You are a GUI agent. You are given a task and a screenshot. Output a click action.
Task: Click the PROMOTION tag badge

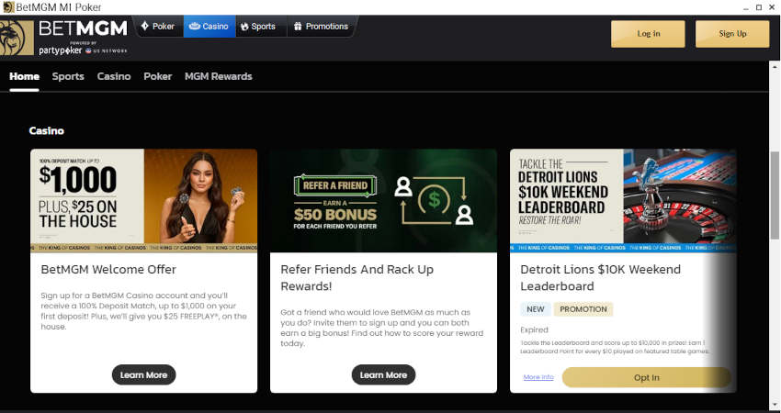coord(583,309)
